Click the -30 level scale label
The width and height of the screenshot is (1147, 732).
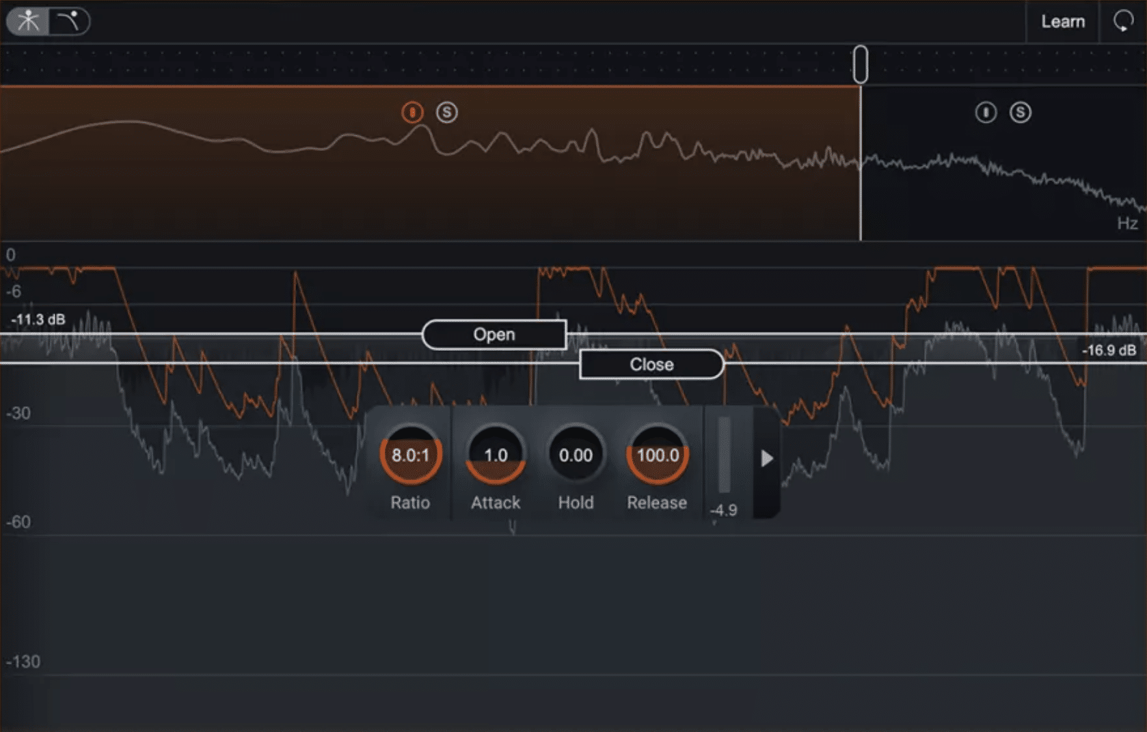(18, 413)
